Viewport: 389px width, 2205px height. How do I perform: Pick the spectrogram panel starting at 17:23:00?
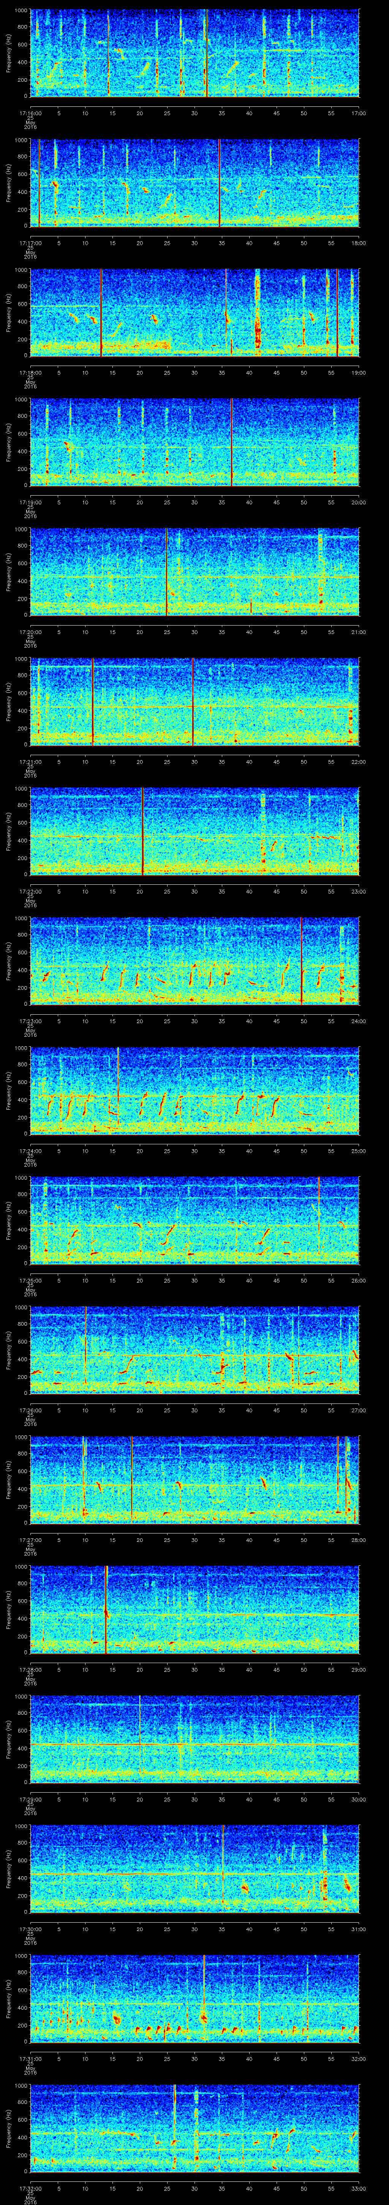pos(194,961)
